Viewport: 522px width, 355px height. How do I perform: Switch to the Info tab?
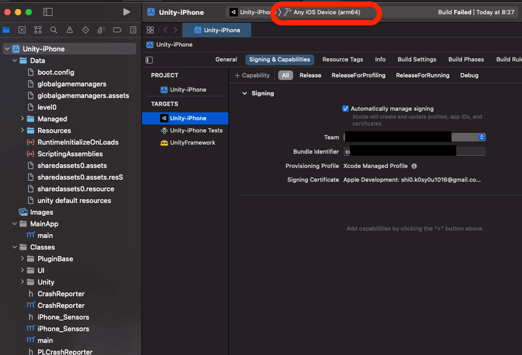(380, 59)
